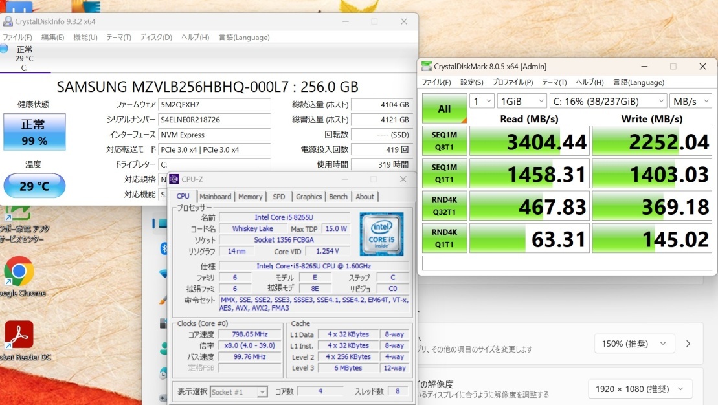718x405 pixels.
Task: Click CPU name Intel Core i5 8265U
Action: tap(284, 217)
